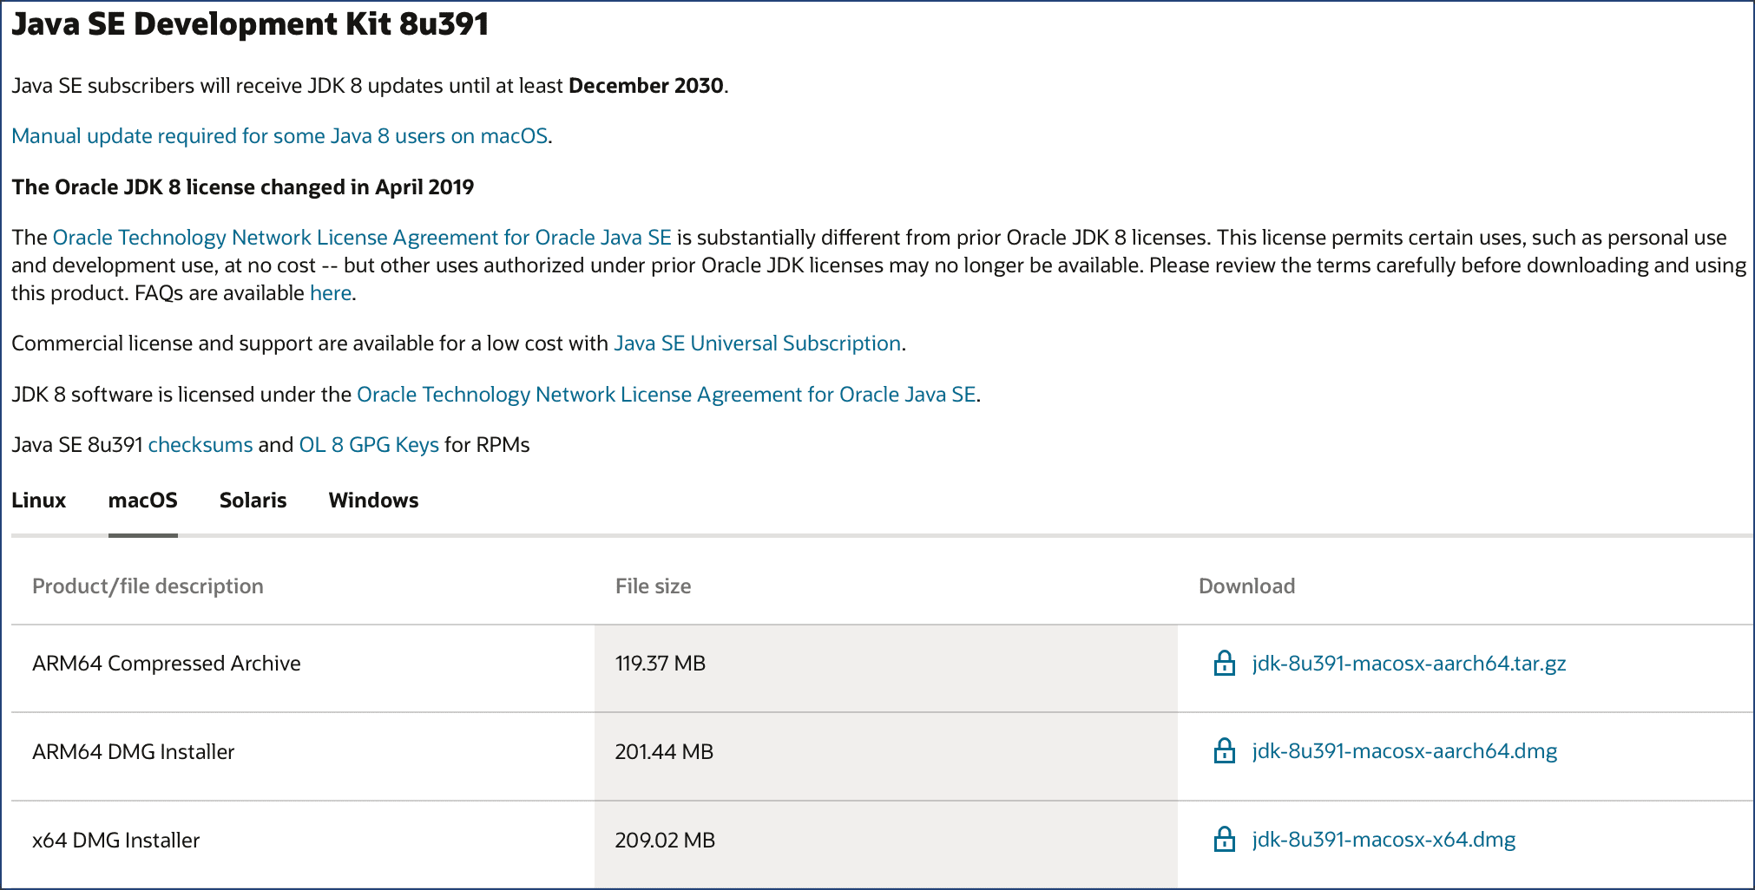
Task: Open license agreement link in JDK 8 software line
Action: tap(667, 395)
